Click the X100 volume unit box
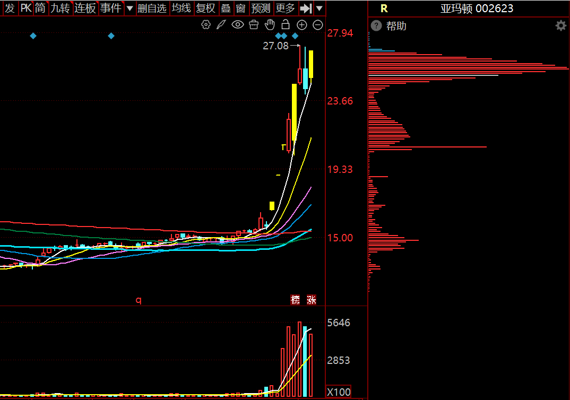Image resolution: width=570 pixels, height=400 pixels. tap(339, 392)
